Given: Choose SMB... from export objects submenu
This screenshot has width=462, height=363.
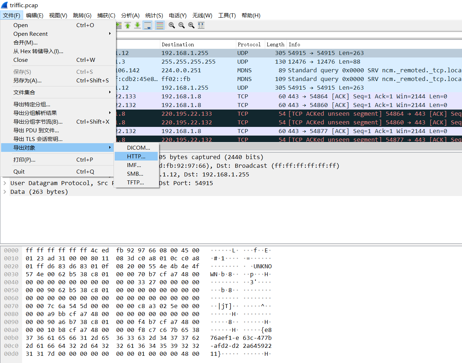Looking at the screenshot, I should 136,174.
